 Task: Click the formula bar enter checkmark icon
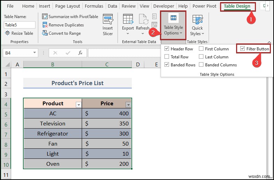[68, 53]
